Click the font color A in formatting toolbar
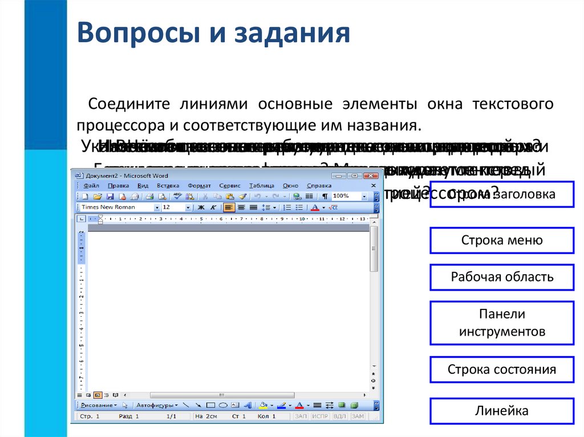The height and width of the screenshot is (437, 584). click(x=315, y=207)
